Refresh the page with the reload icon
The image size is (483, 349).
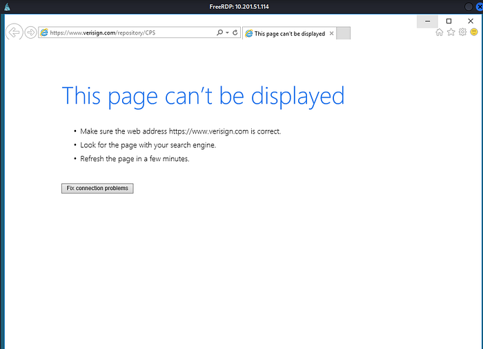click(x=235, y=32)
